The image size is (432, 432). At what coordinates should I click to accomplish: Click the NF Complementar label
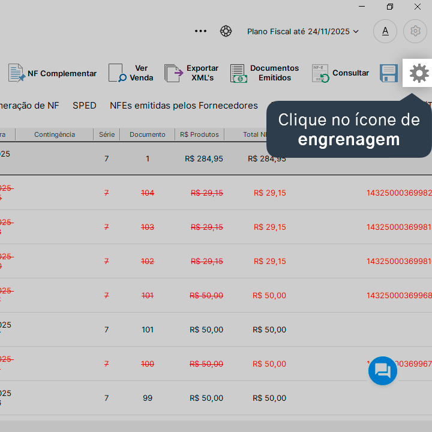[62, 74]
